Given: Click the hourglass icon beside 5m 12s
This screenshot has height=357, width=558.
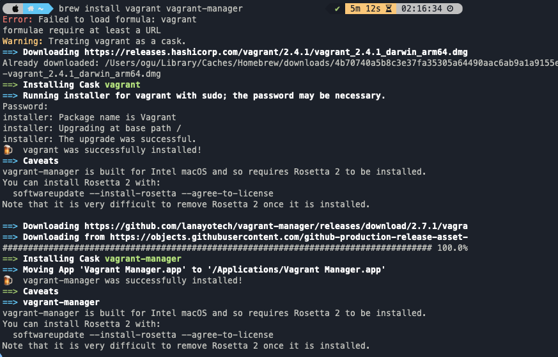Looking at the screenshot, I should pos(389,8).
